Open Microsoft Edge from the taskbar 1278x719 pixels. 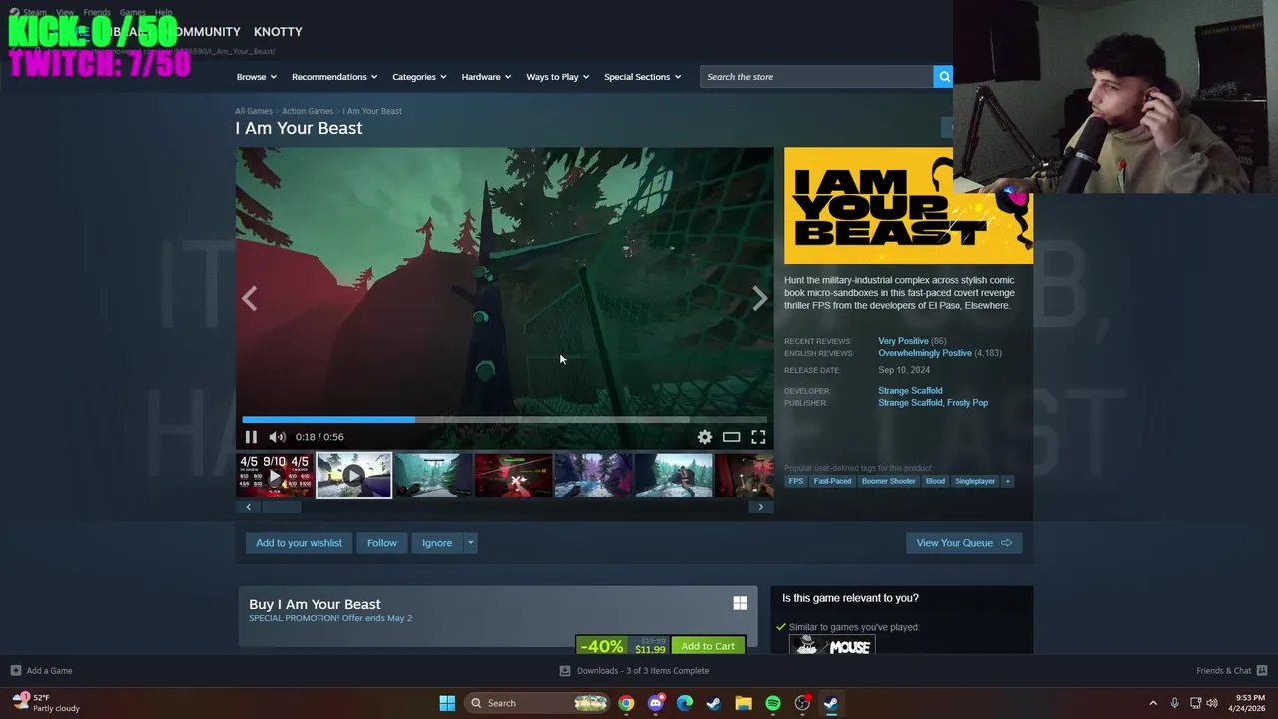click(684, 703)
